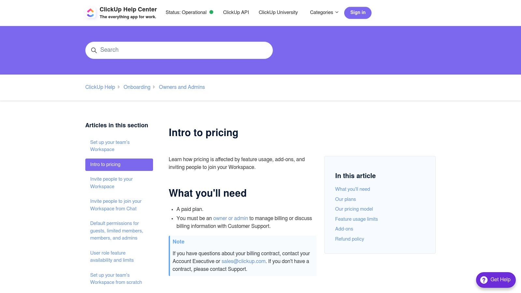The width and height of the screenshot is (521, 293).
Task: Select the Intro to pricing sidebar article
Action: coord(119,165)
